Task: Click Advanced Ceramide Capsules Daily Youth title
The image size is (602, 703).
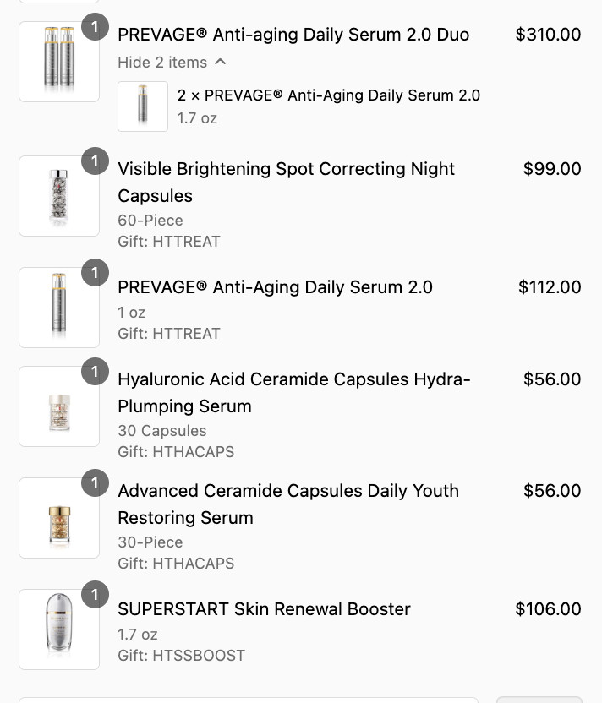Action: 287,504
